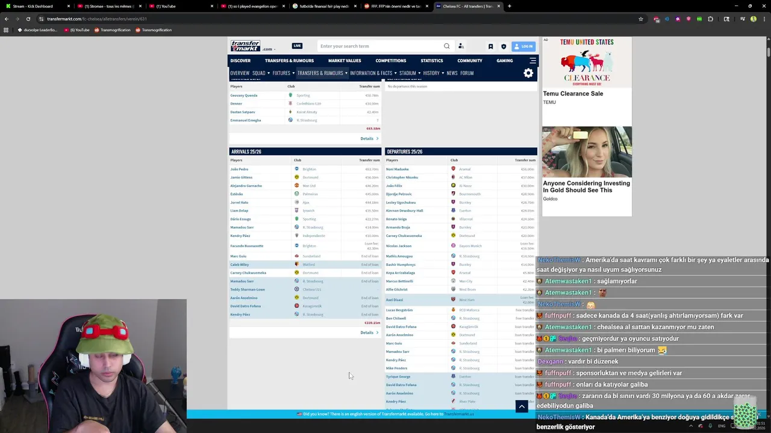Open the STATISTICS menu
Viewport: 771px width, 433px height.
[432, 61]
